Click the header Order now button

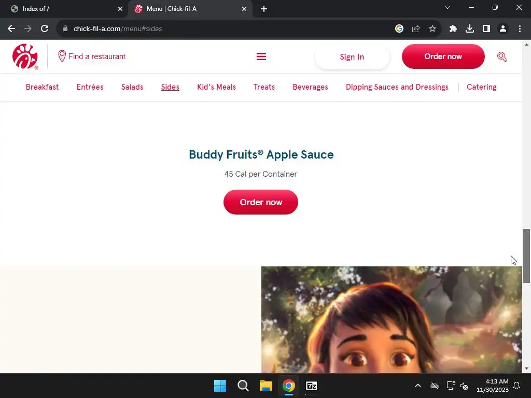coord(443,56)
